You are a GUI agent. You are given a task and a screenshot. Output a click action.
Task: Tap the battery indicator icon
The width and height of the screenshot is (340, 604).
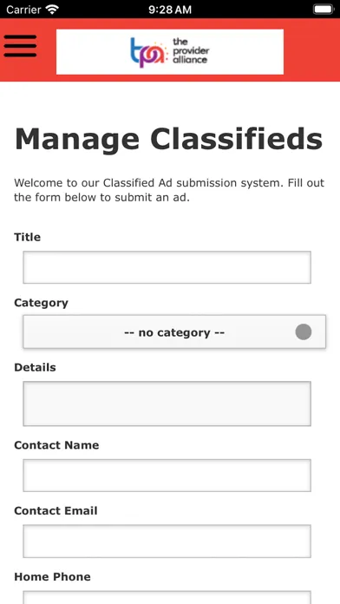click(x=323, y=10)
